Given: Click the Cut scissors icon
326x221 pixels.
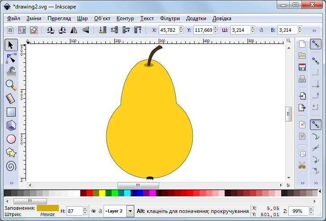Looking at the screenshot, I should (302, 165).
